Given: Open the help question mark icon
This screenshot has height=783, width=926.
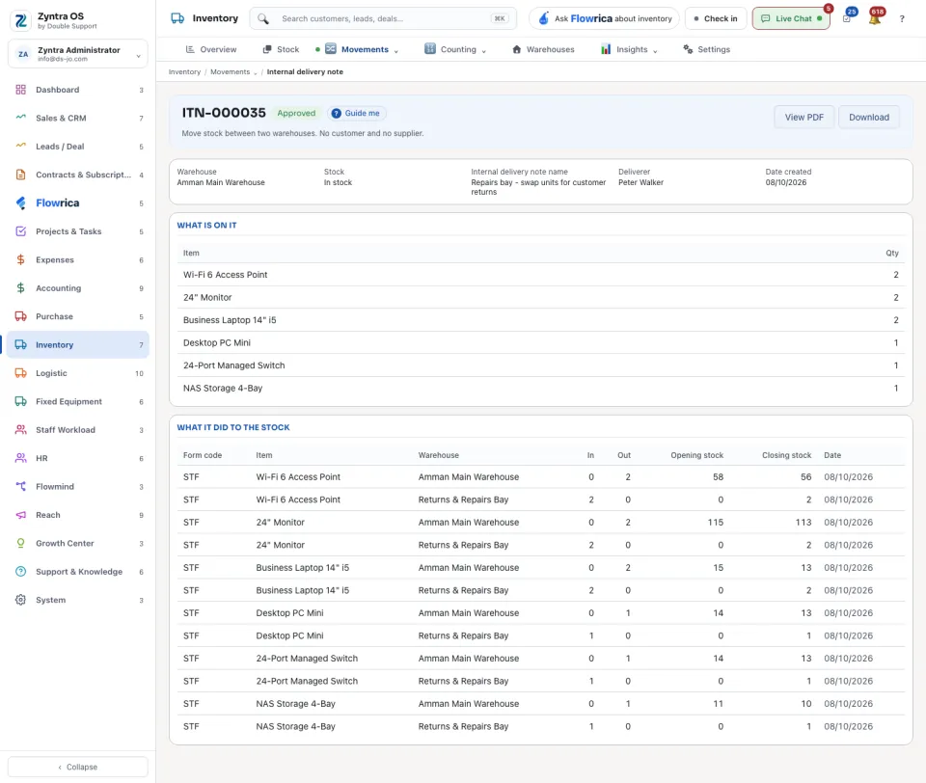Looking at the screenshot, I should point(902,19).
